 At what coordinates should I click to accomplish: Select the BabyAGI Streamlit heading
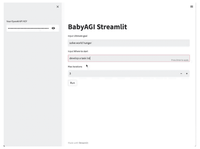pos(97,27)
